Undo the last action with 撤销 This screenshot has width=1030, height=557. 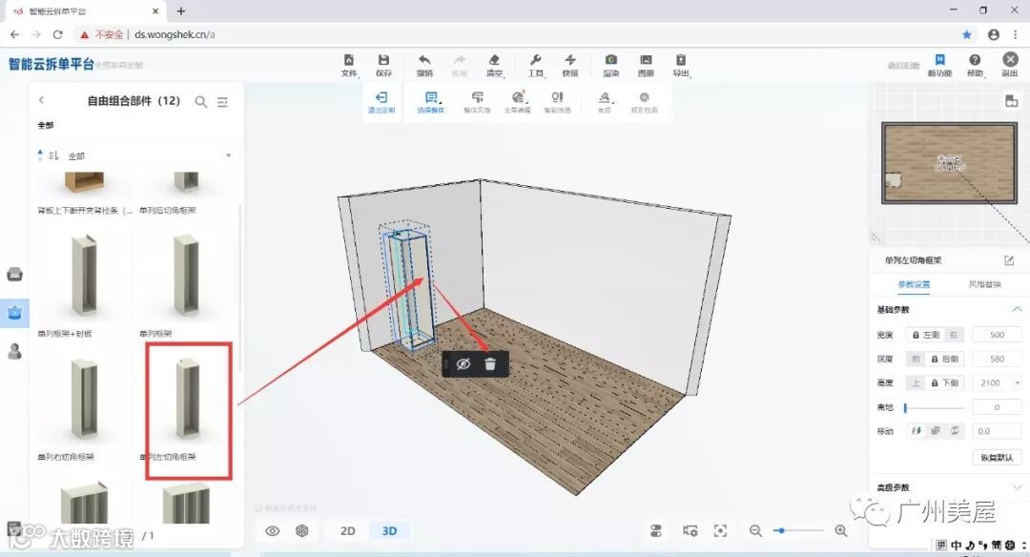pos(424,65)
